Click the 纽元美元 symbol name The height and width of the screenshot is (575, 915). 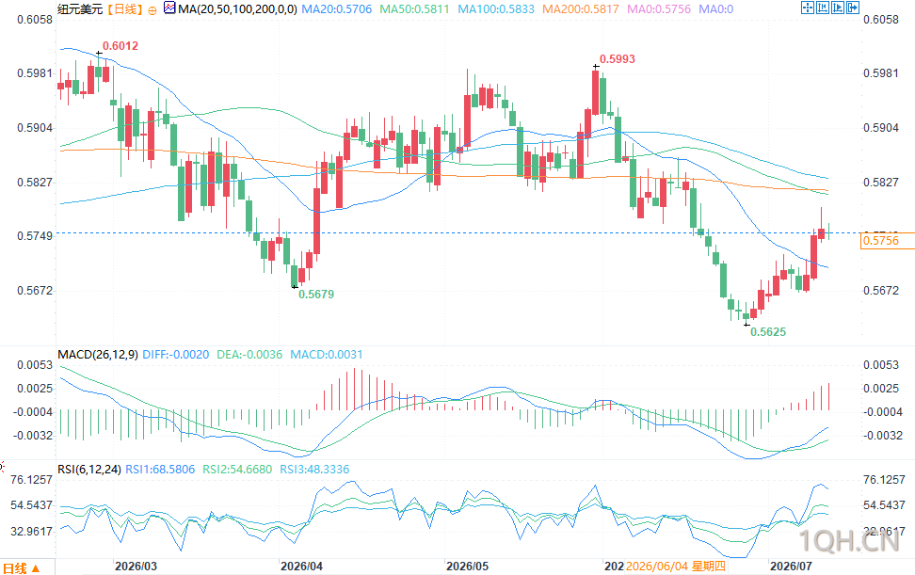(81, 9)
